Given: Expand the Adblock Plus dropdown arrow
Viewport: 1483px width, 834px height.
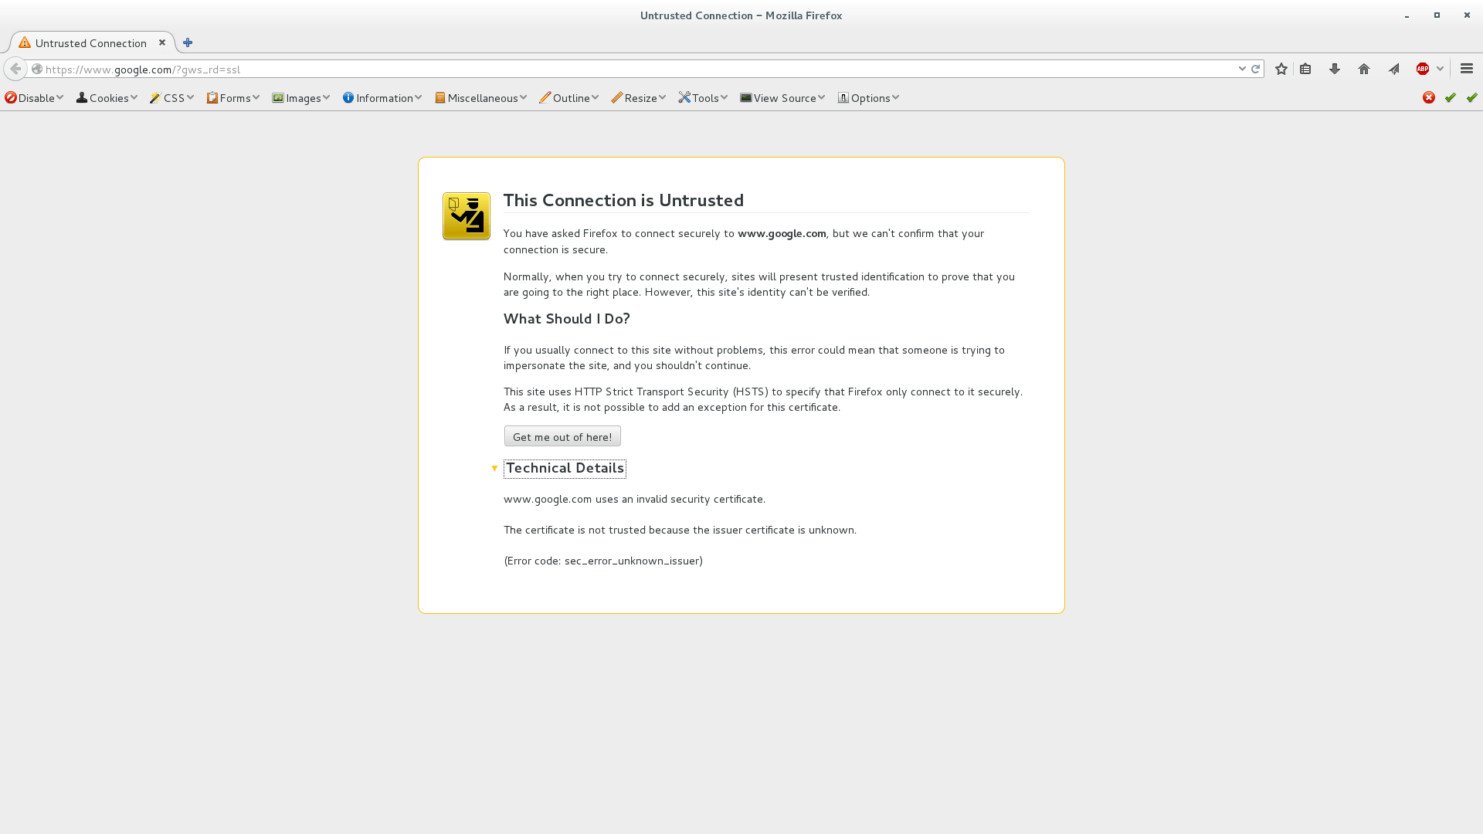Looking at the screenshot, I should pyautogui.click(x=1441, y=69).
